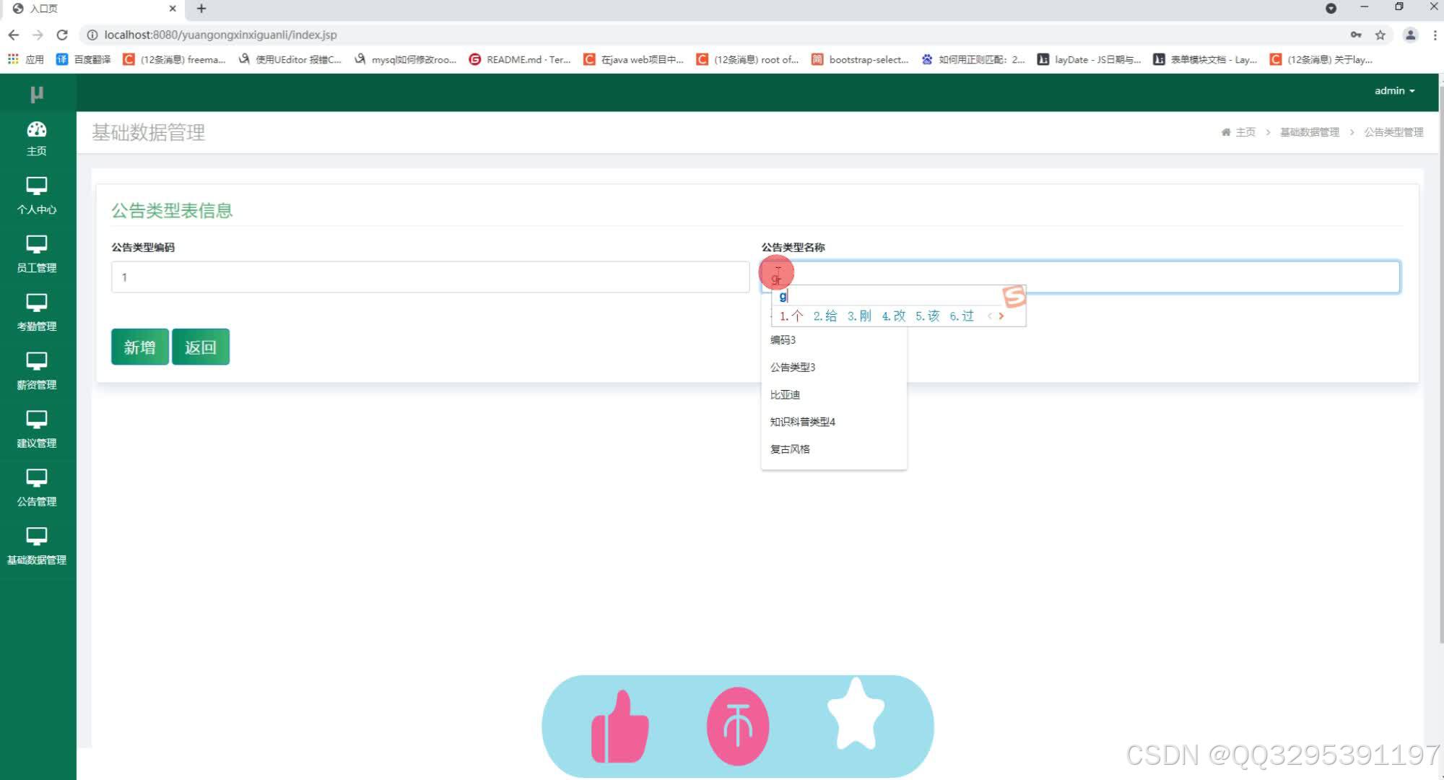Click the white star favorite icon

coord(856,714)
